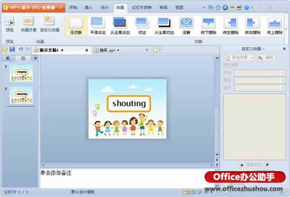
Task: Click the open folder icon
Action: tap(5, 50)
